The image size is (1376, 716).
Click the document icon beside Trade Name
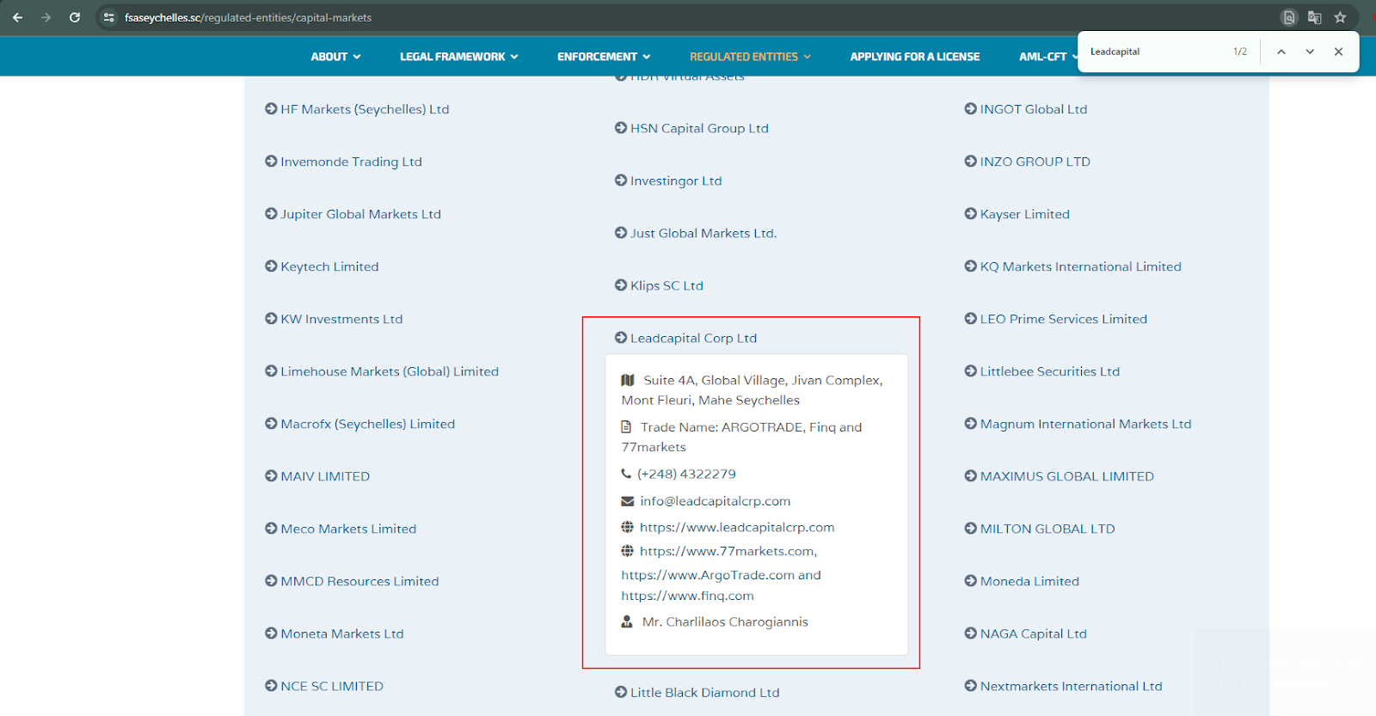click(627, 427)
